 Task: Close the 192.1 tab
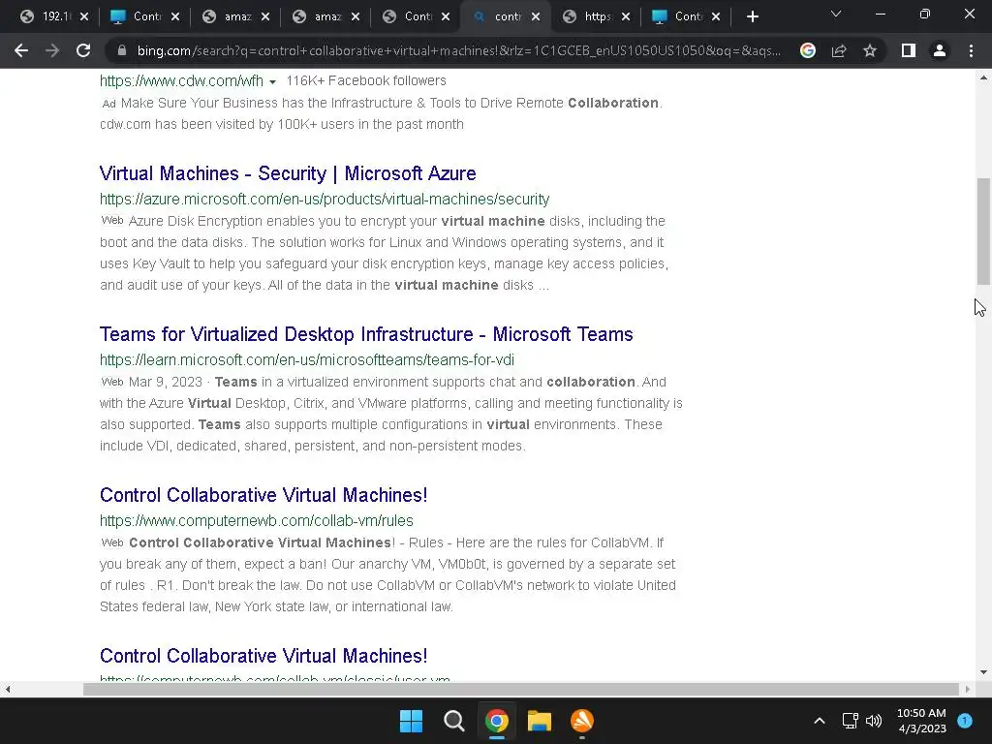[84, 16]
